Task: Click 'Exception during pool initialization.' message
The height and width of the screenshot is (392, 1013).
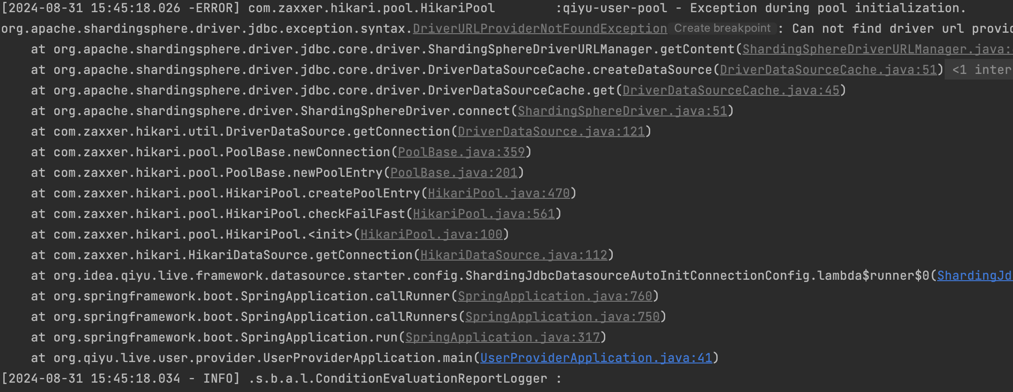Action: point(828,8)
